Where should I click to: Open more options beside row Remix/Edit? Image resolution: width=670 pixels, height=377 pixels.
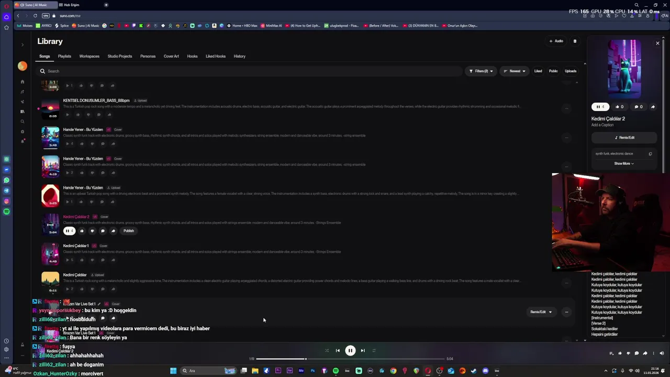point(566,312)
